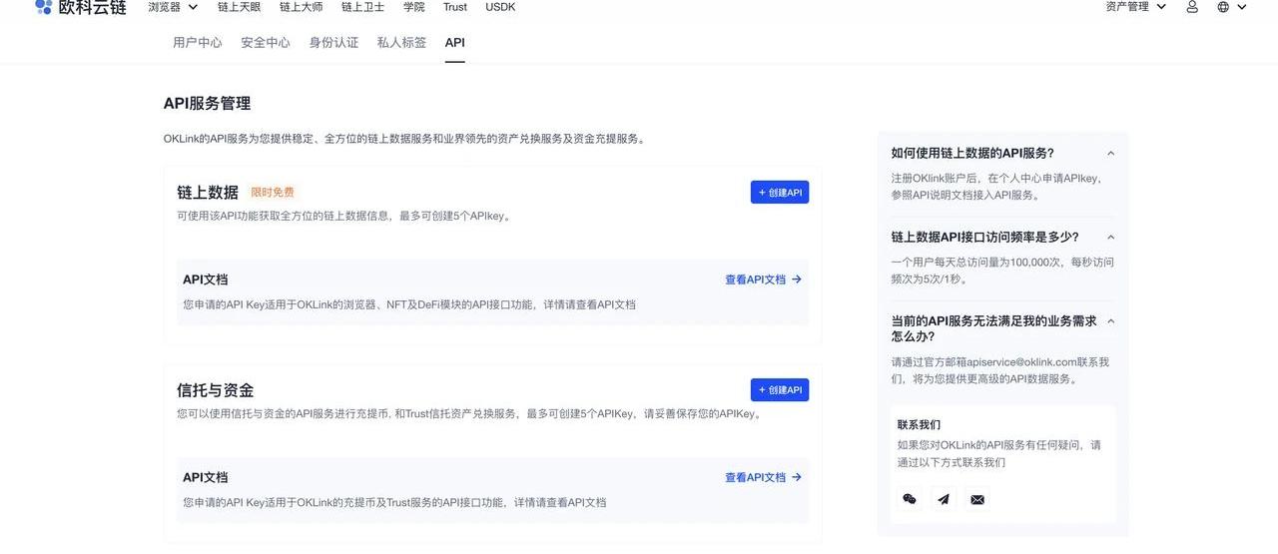This screenshot has width=1278, height=554.
Task: Collapse the 如何使用链上数据的API服务 question
Action: [1111, 154]
